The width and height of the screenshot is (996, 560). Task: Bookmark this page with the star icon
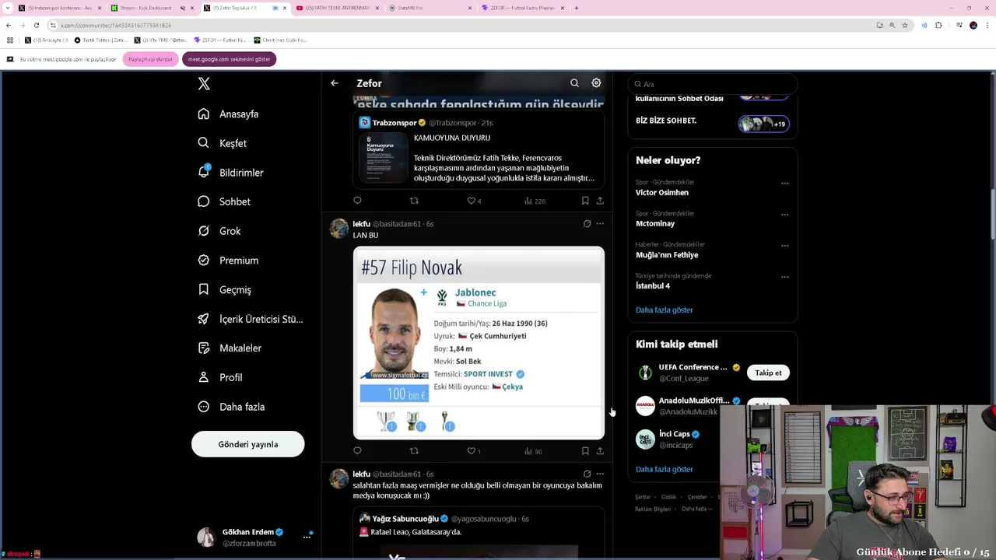click(x=905, y=25)
